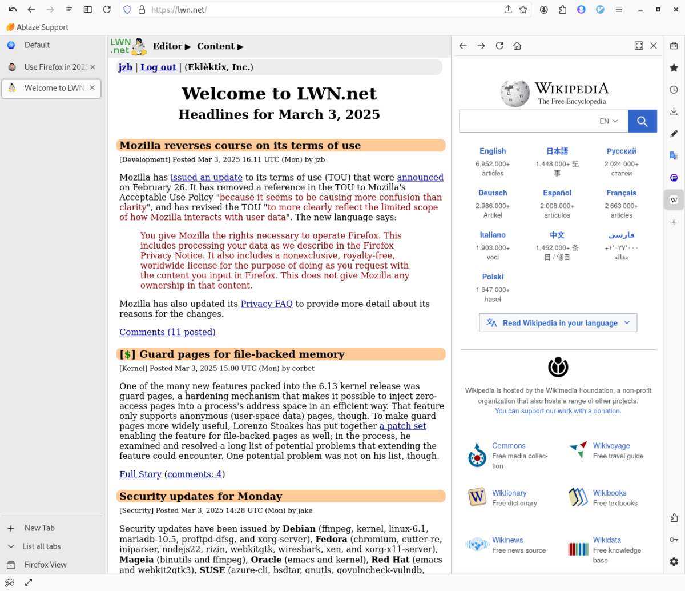Image resolution: width=685 pixels, height=591 pixels.
Task: Click the screenshot scissors icon in status bar
Action: 10,582
